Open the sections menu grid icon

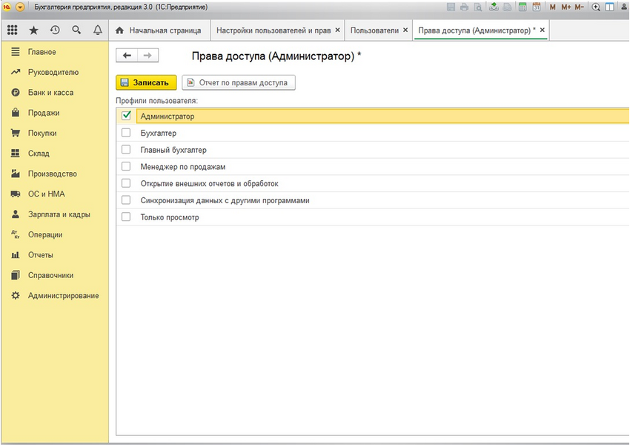[13, 30]
